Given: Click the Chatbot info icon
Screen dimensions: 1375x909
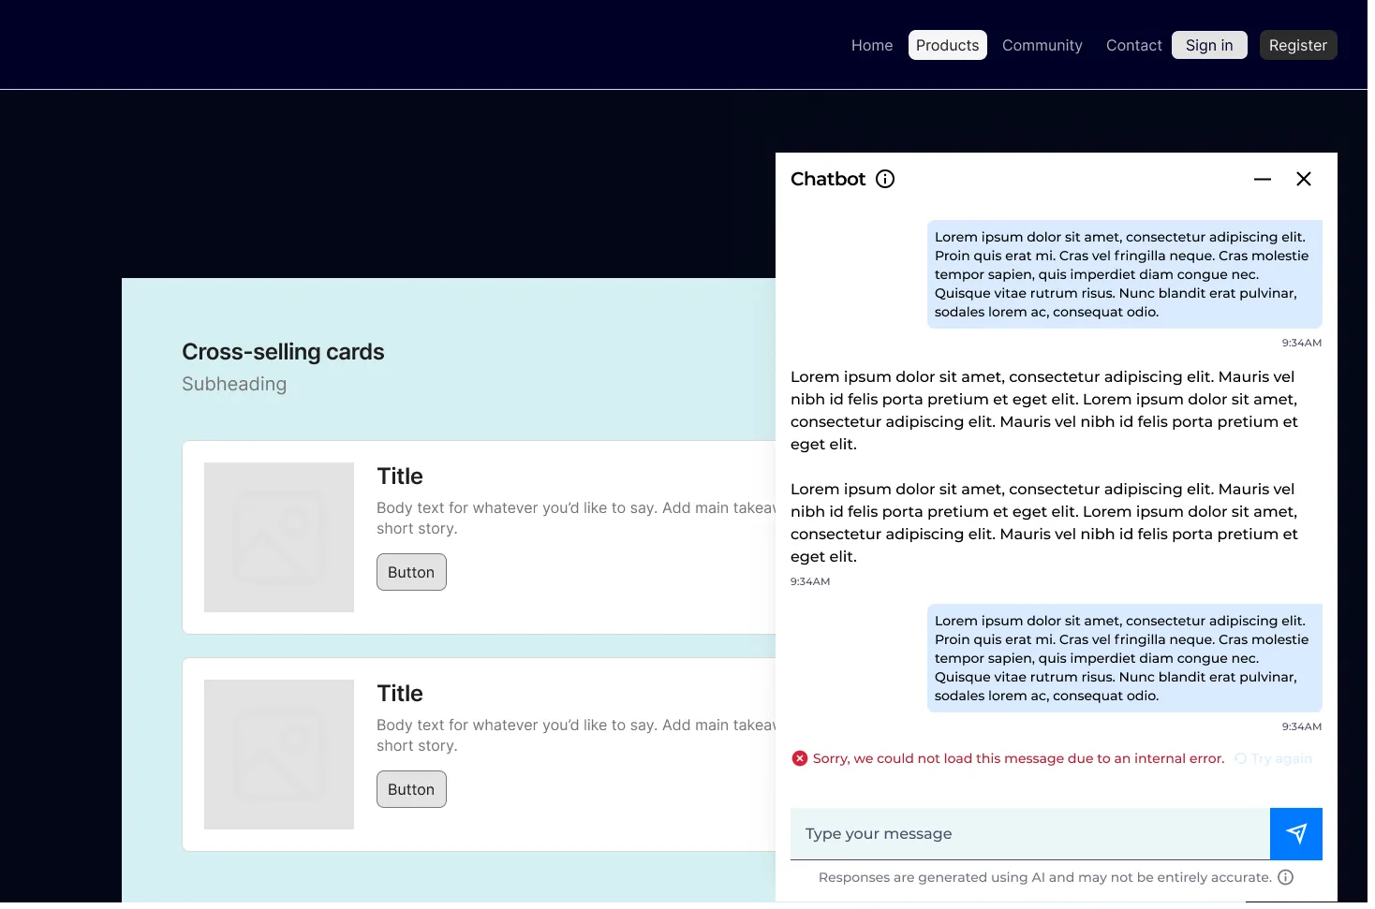Looking at the screenshot, I should 885,179.
